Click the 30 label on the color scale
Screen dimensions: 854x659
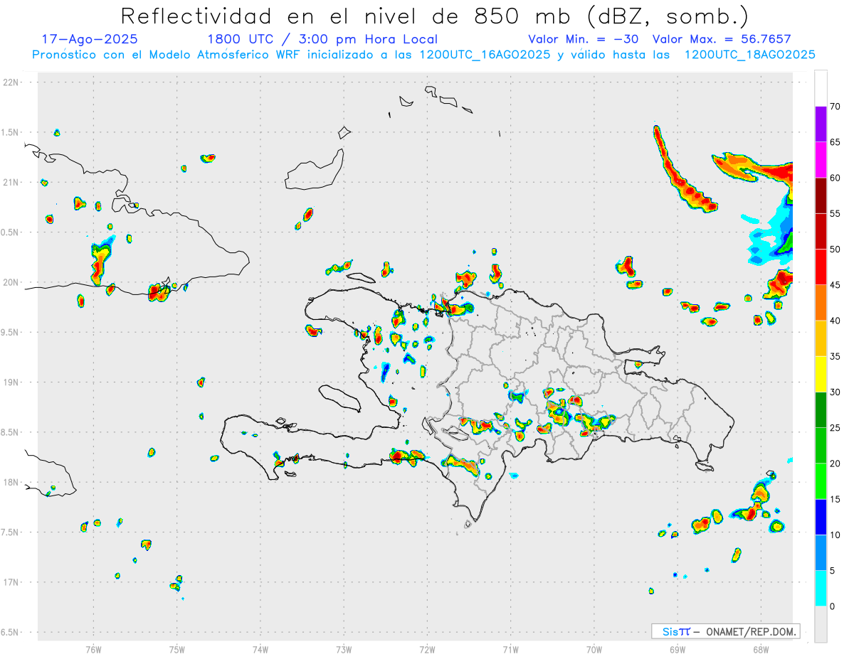(835, 392)
